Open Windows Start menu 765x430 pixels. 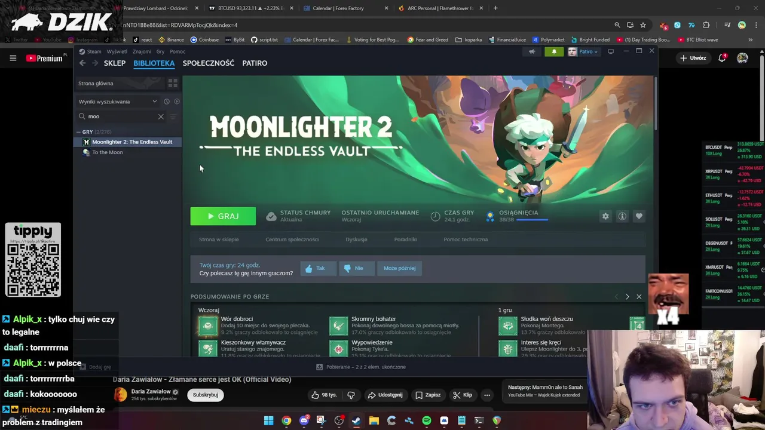269,421
